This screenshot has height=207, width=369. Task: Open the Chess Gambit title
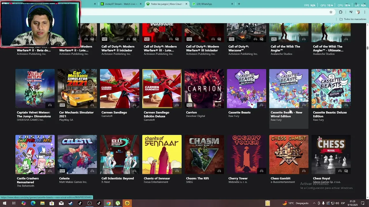[280, 178]
